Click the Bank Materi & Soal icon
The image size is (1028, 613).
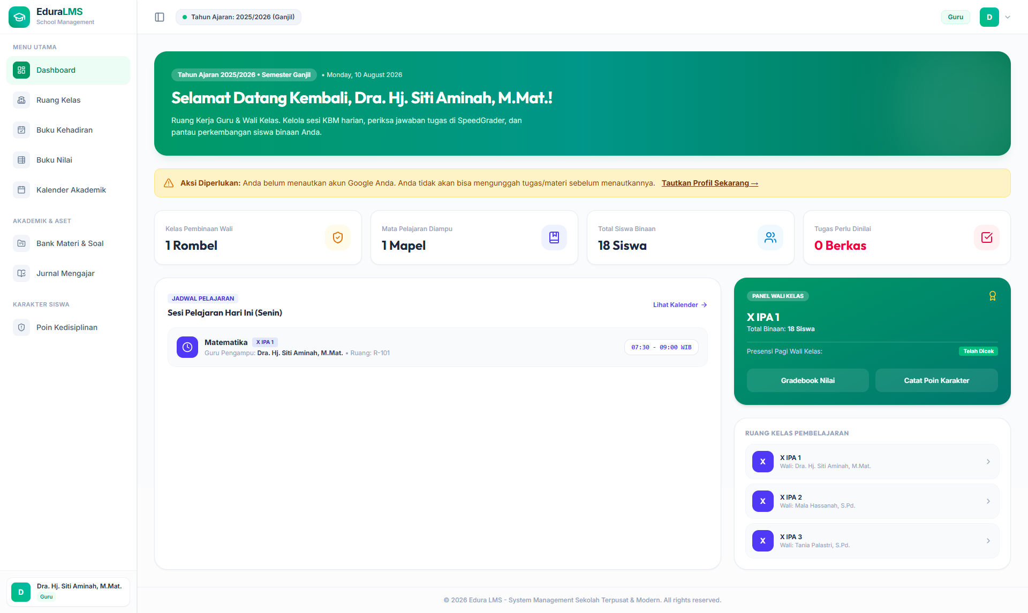pyautogui.click(x=21, y=243)
